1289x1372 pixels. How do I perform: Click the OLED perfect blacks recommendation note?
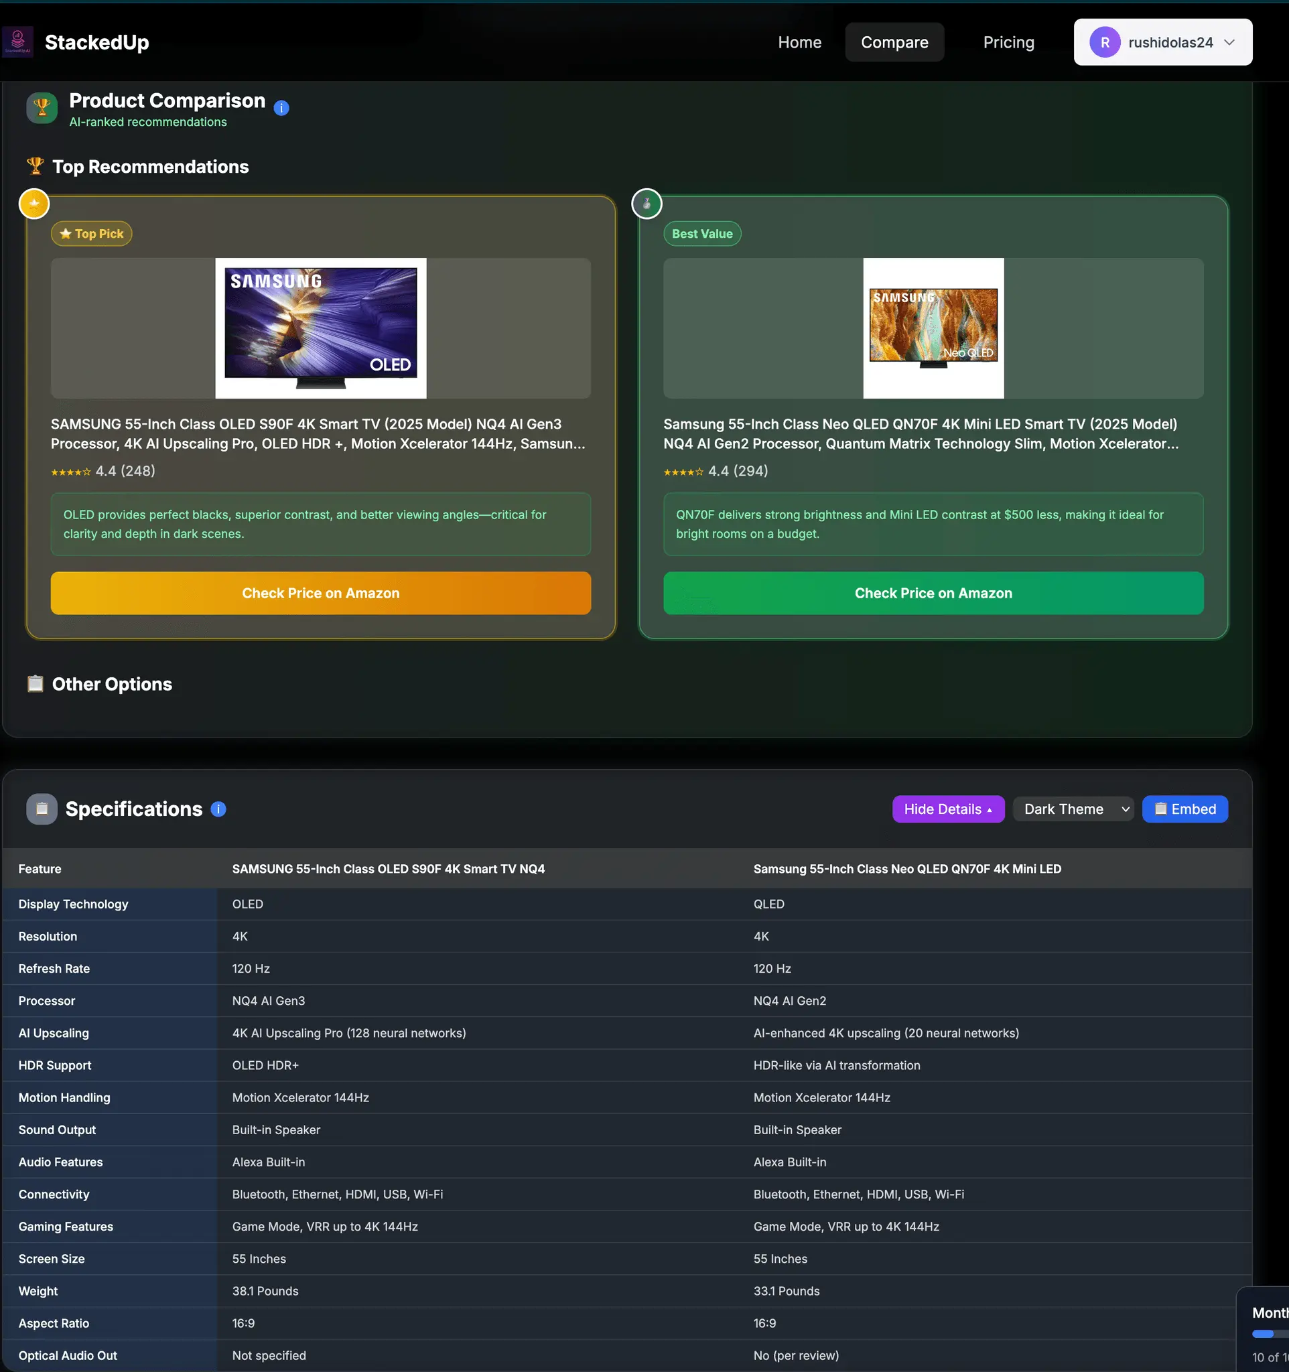[x=321, y=525]
